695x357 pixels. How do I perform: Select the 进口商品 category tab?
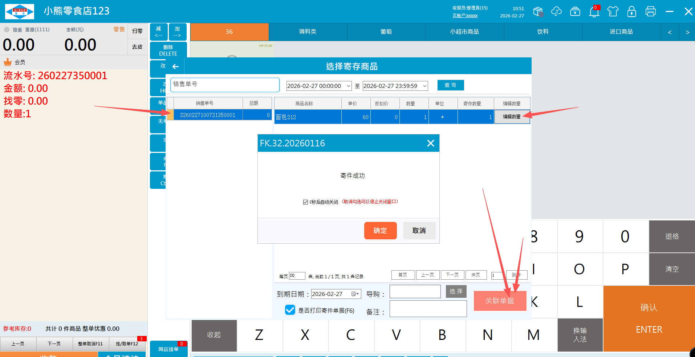(x=621, y=32)
